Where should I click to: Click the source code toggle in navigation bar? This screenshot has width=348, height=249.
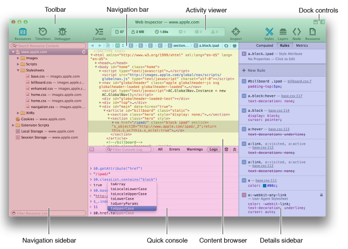click(x=226, y=46)
